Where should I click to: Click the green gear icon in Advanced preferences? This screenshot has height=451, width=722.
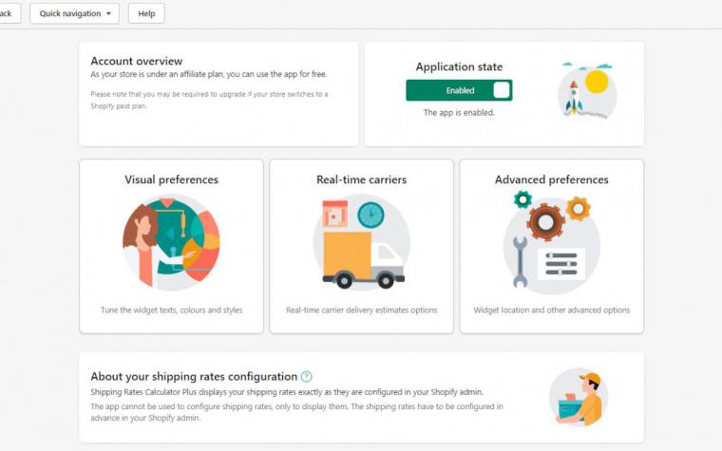522,199
